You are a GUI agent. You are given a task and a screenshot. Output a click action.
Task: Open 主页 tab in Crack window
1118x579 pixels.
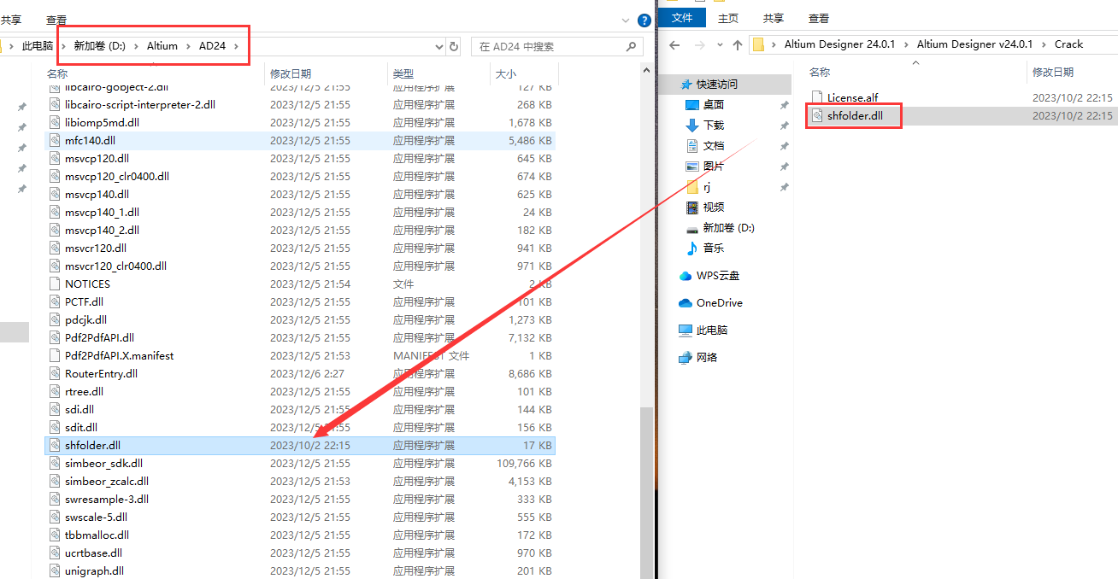[x=728, y=18]
